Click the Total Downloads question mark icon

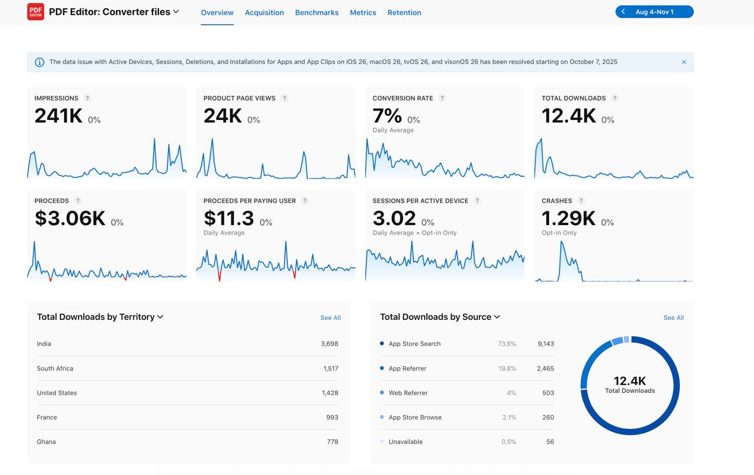(x=615, y=98)
